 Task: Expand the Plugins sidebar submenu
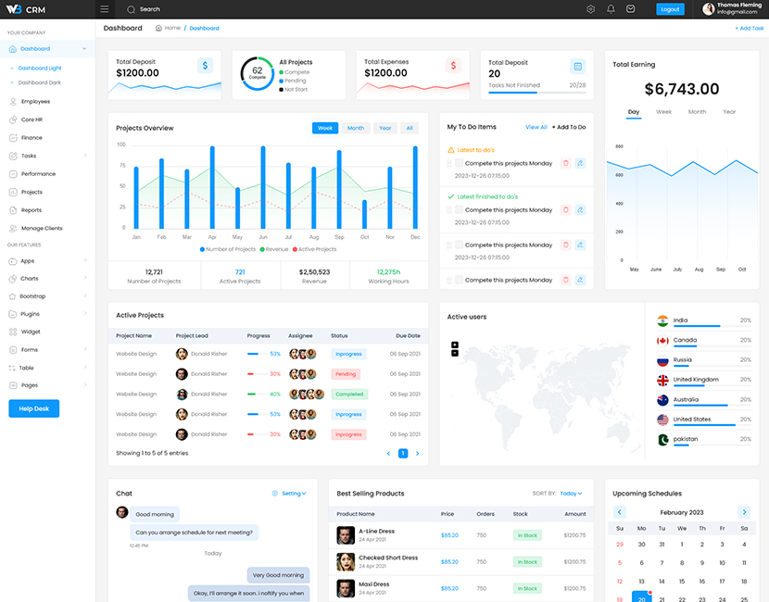point(85,313)
